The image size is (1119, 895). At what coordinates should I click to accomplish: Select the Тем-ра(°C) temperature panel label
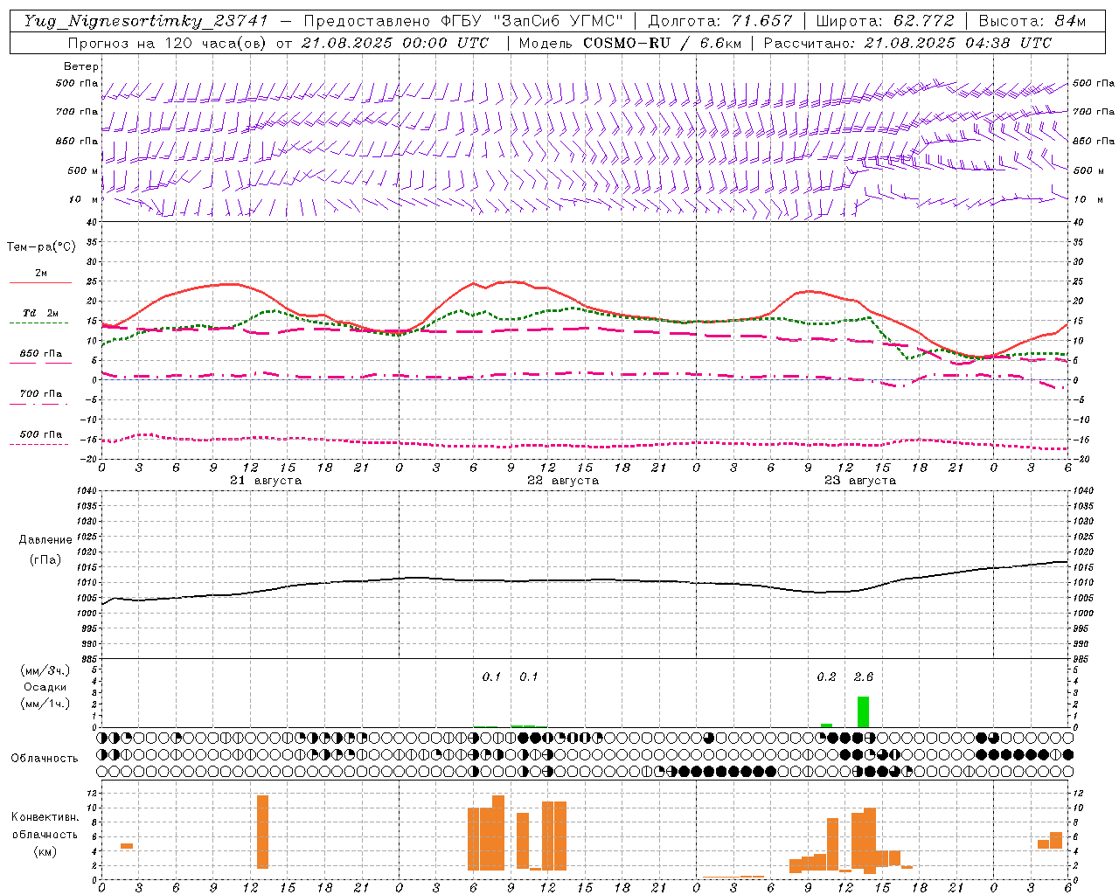click(x=41, y=246)
